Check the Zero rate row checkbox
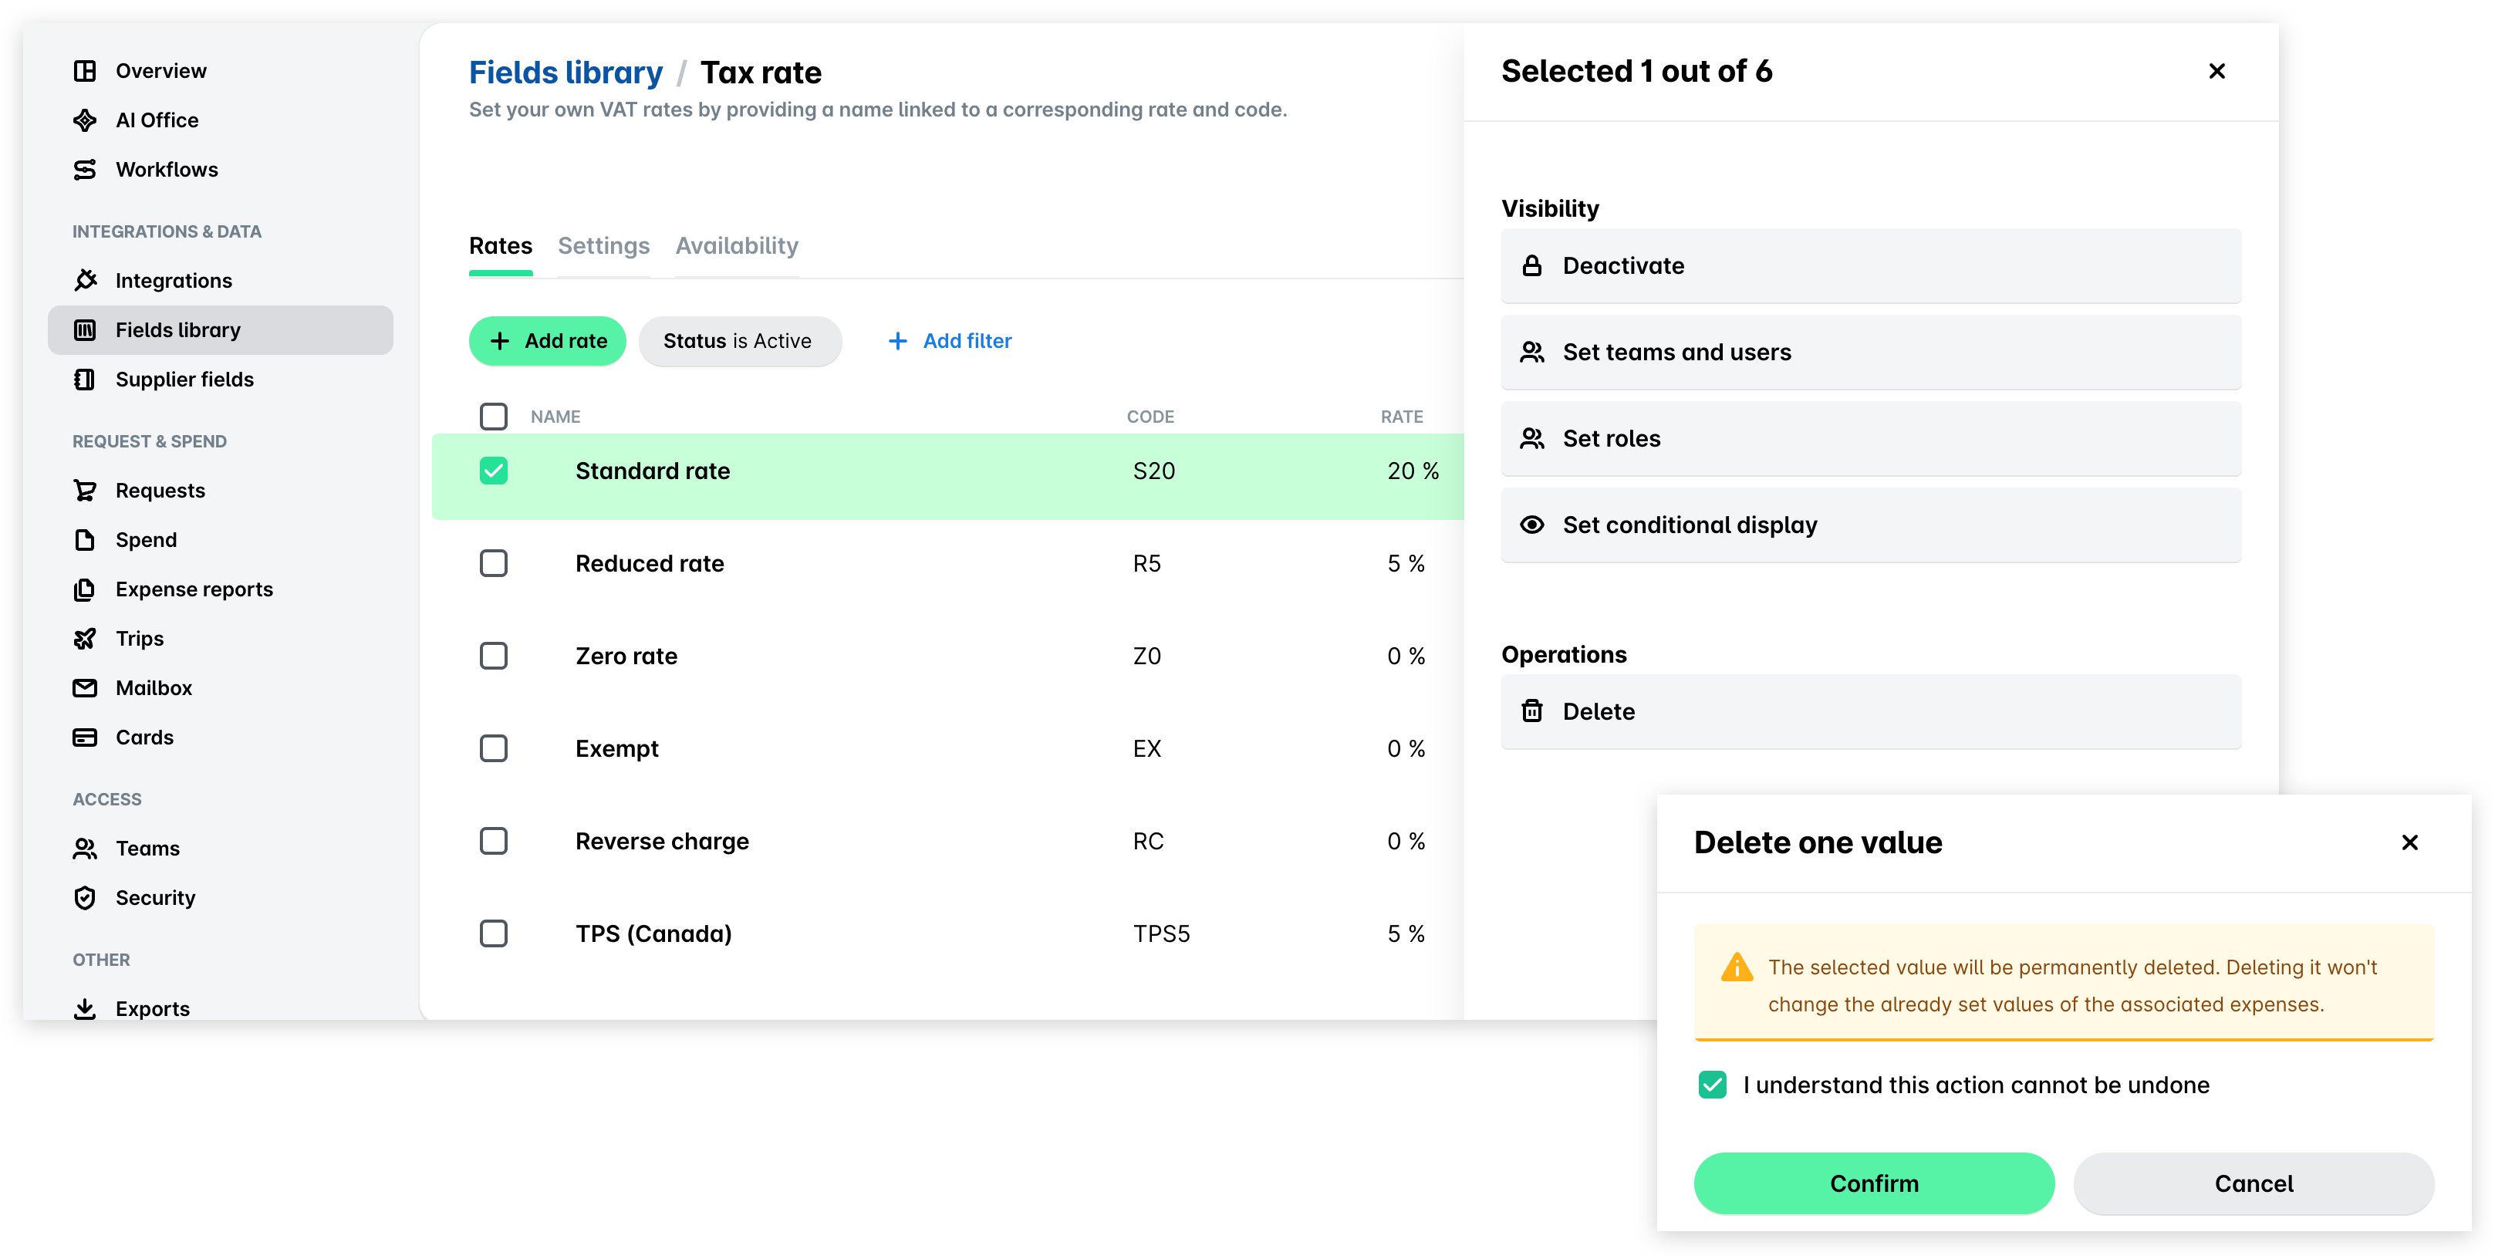Image resolution: width=2495 pixels, height=1259 pixels. click(494, 656)
